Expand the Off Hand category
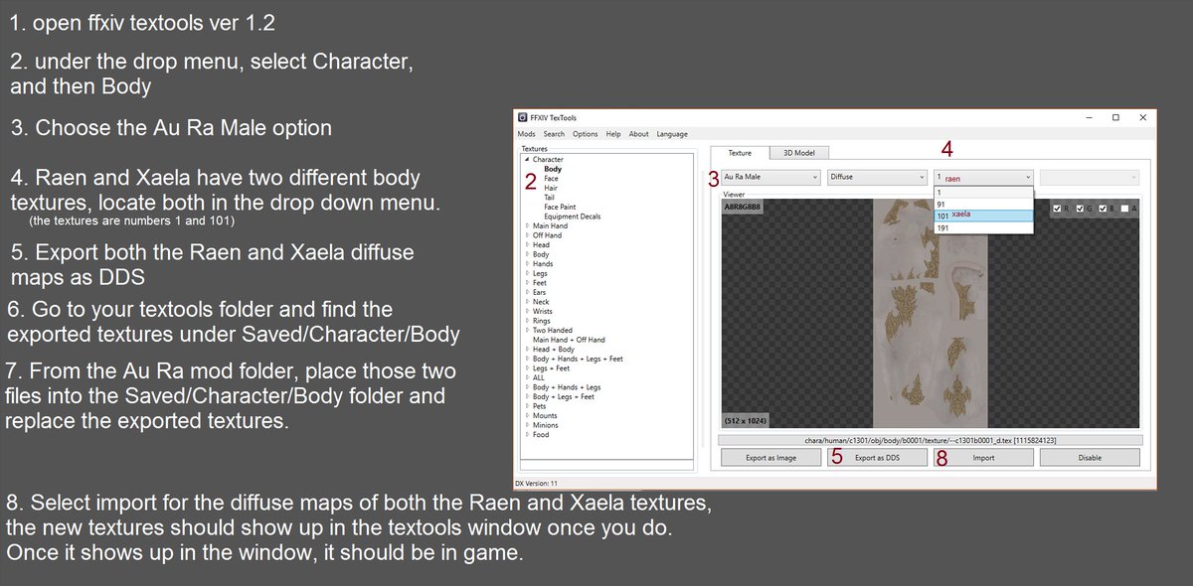 coord(527,235)
